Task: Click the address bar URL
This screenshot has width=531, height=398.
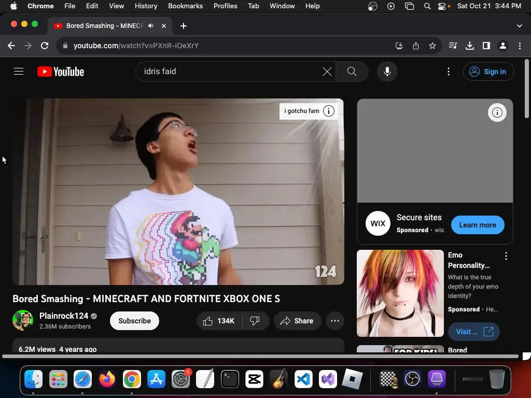Action: coord(136,46)
